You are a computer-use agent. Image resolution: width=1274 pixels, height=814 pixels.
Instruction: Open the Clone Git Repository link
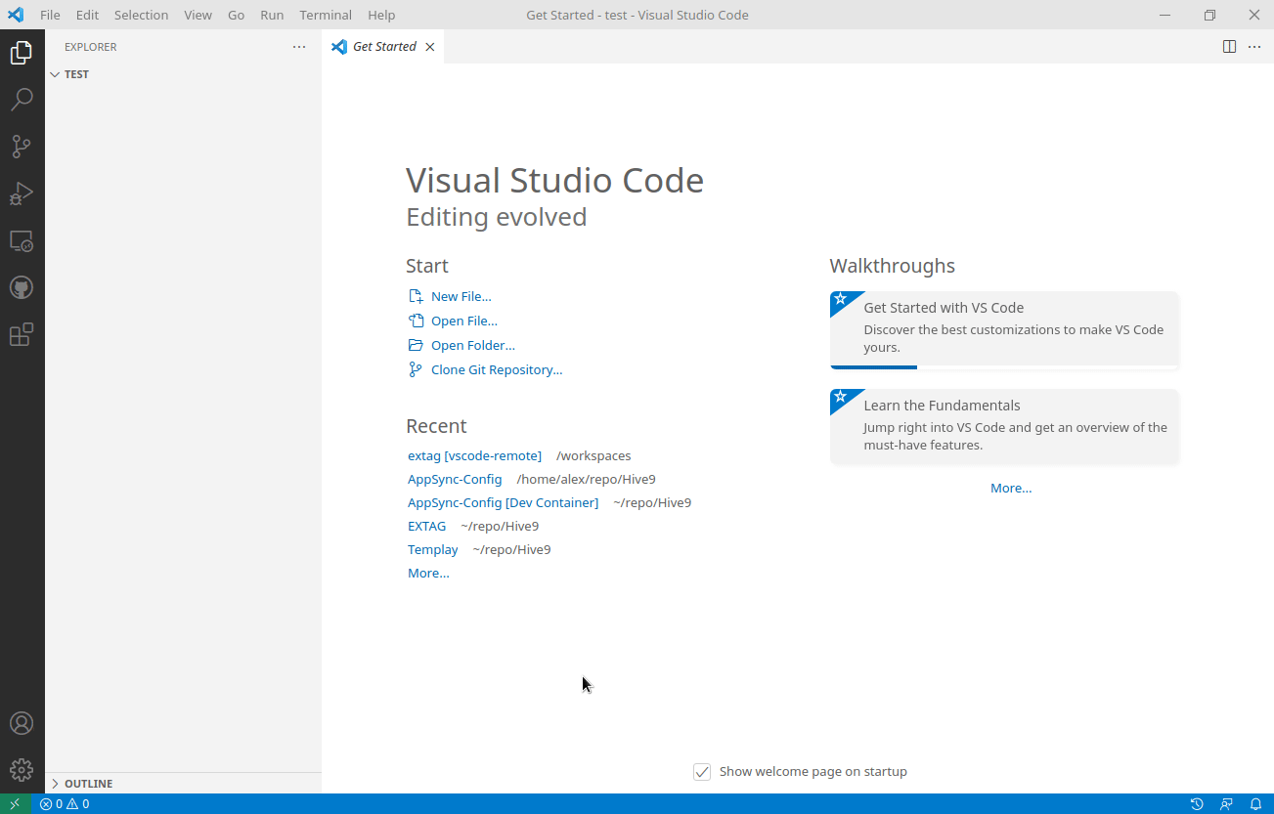497,369
